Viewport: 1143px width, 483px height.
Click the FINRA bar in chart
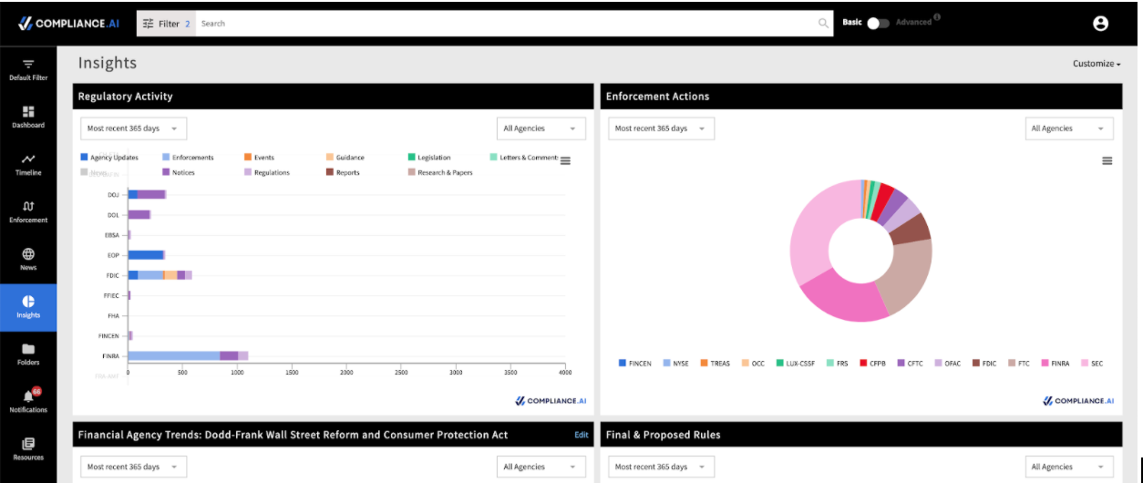tap(188, 355)
